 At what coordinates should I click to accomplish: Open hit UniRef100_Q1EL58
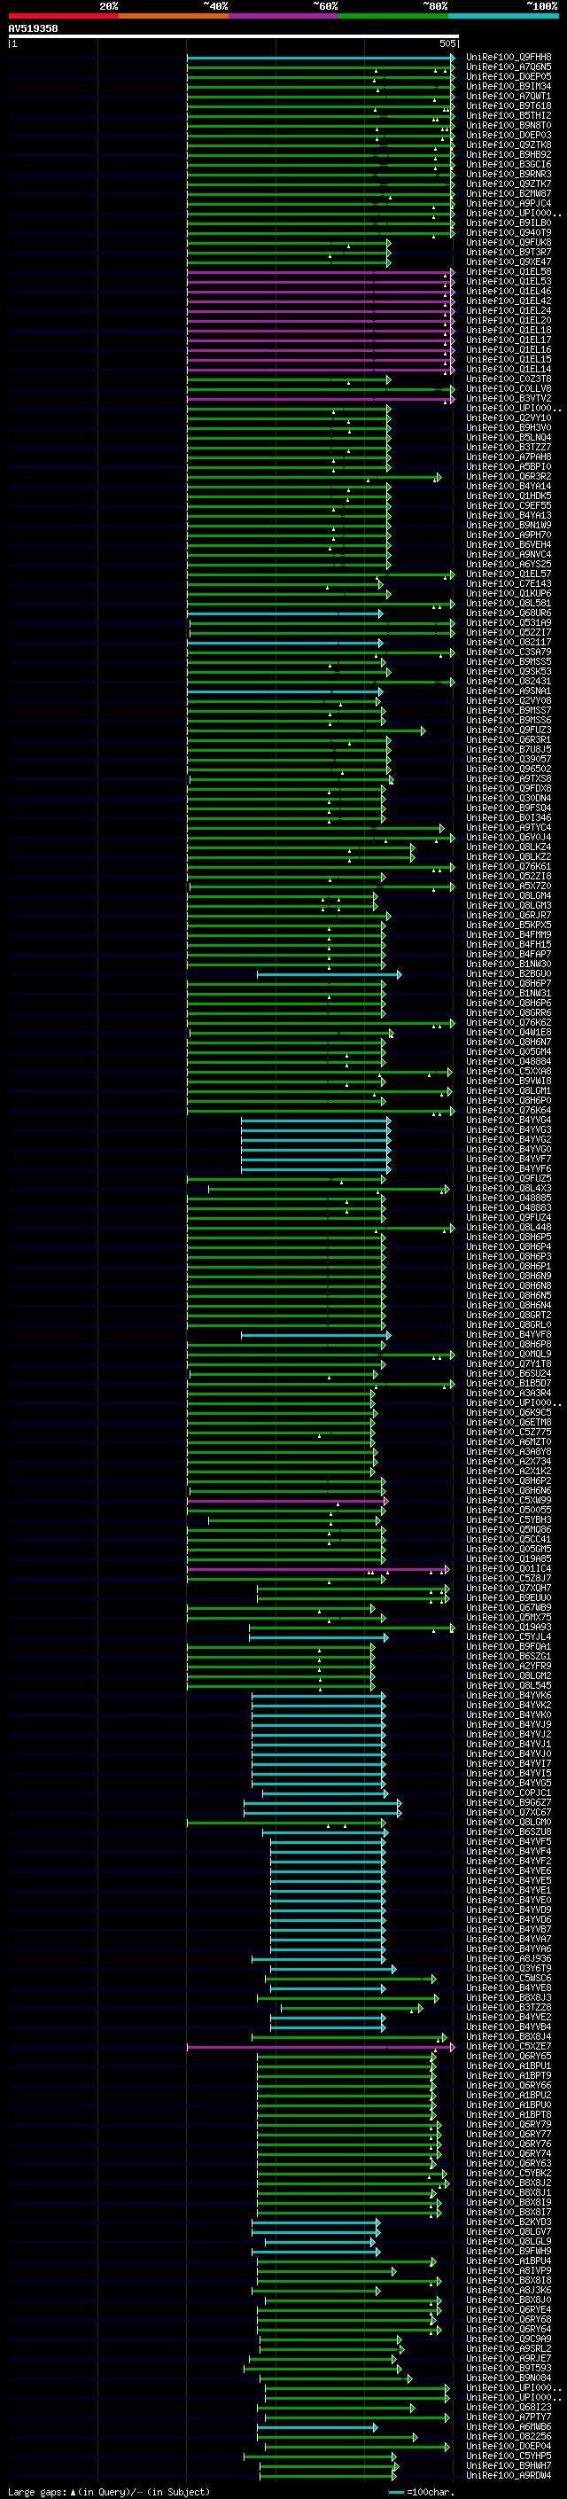(x=509, y=271)
